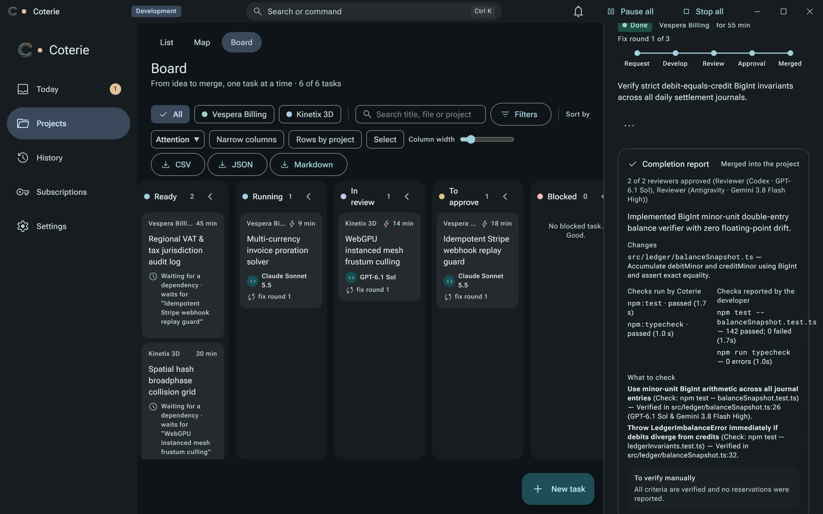Switch to the Map tab

click(202, 42)
